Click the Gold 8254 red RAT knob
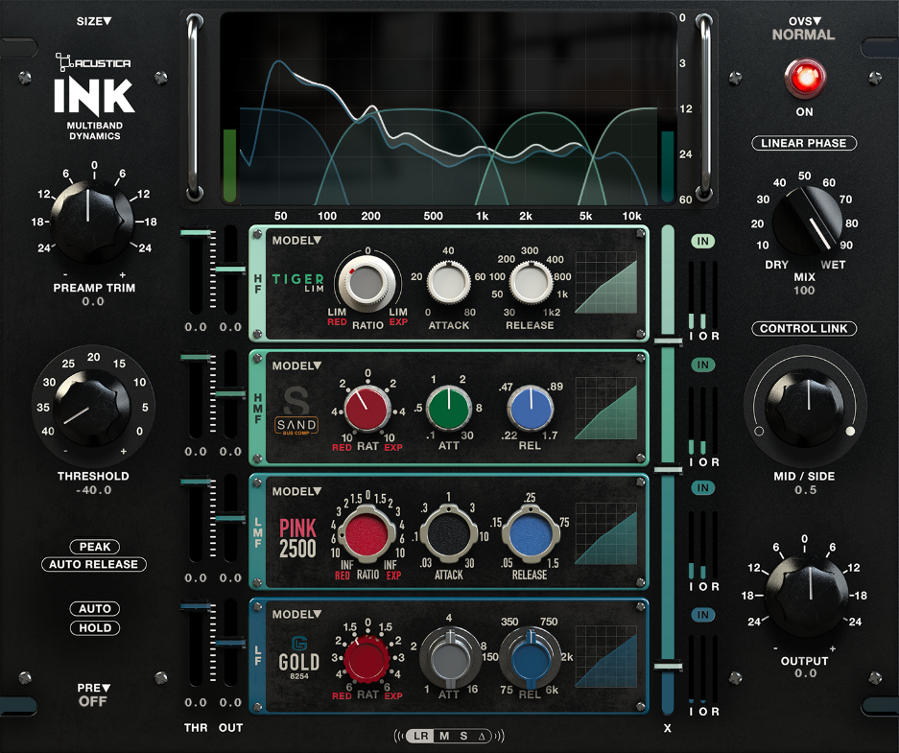 [x=367, y=659]
